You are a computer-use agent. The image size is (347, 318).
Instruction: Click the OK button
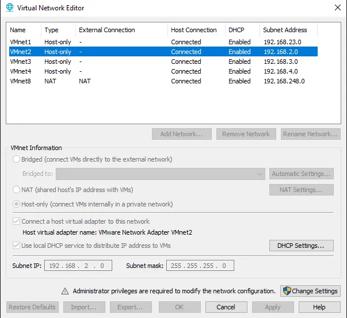click(x=180, y=307)
